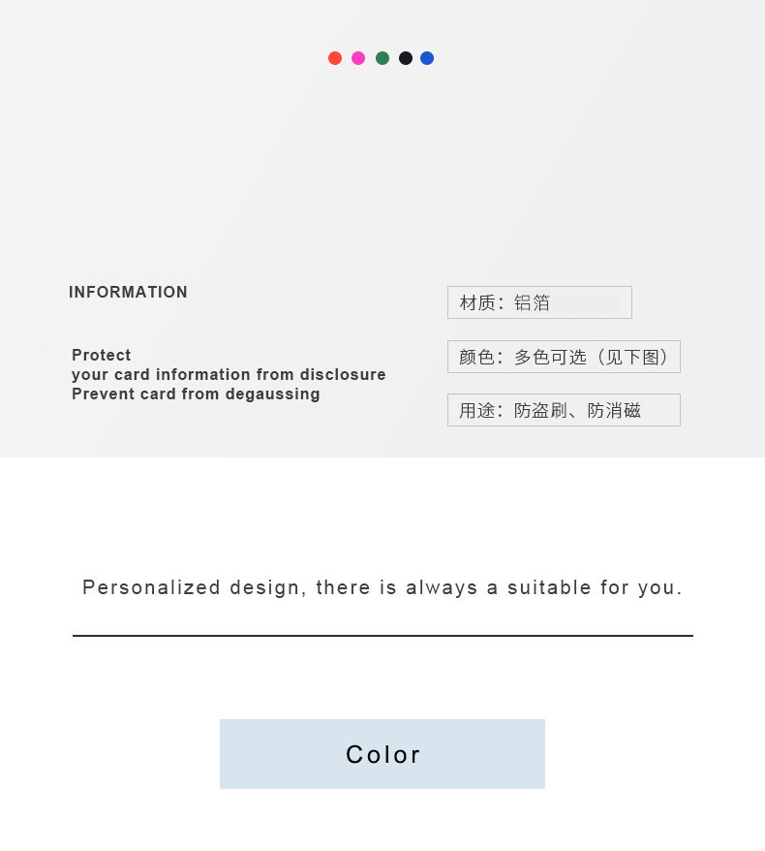Pick the black color dot
Viewport: 765px width, 851px height.
coord(406,58)
